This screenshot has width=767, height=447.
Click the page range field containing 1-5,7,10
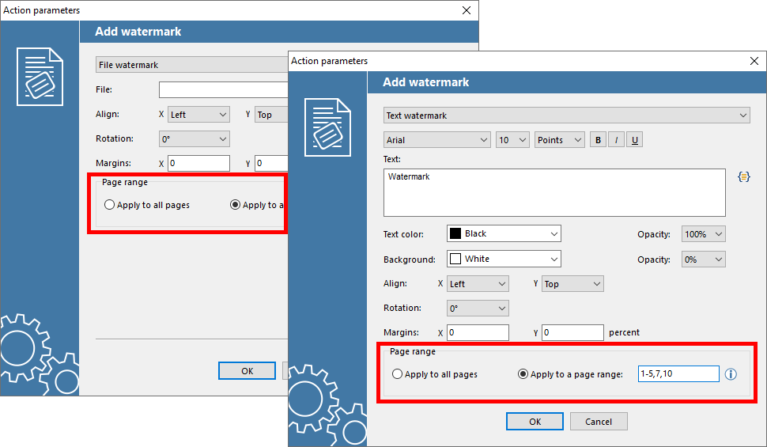click(678, 374)
